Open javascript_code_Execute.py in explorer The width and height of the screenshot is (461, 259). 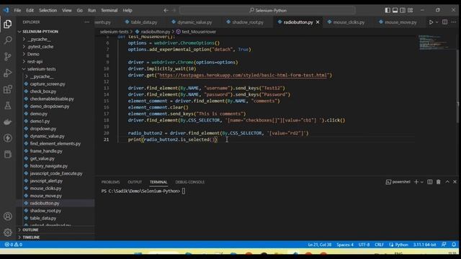pyautogui.click(x=55, y=173)
